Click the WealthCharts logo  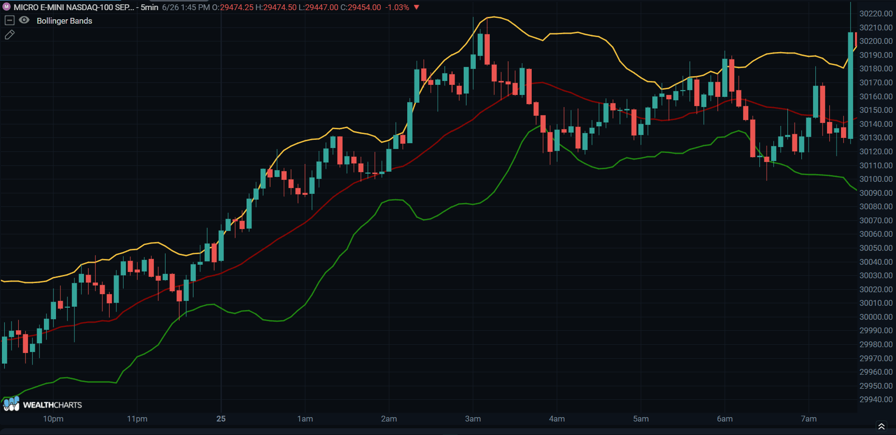[42, 404]
